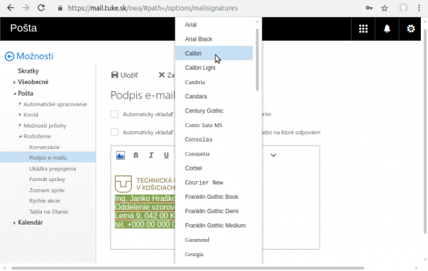Check first Automaticky vkladať checkbox
The width and height of the screenshot is (428, 271).
click(x=114, y=114)
